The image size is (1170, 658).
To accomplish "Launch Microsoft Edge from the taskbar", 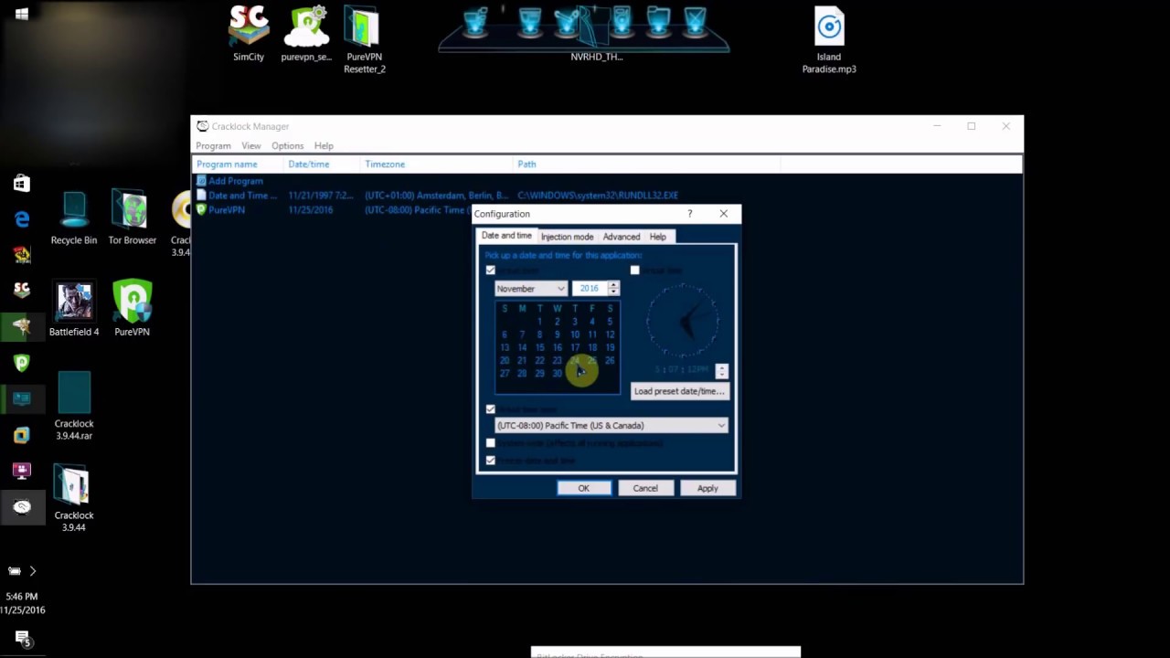I will (22, 218).
